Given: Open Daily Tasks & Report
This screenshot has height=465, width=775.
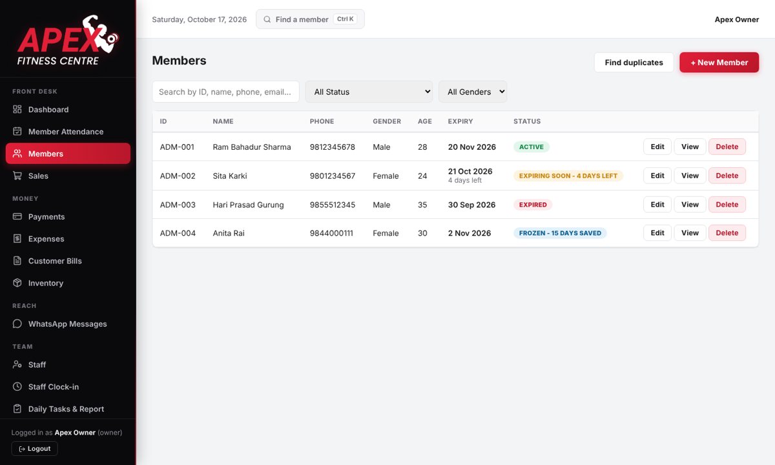Looking at the screenshot, I should 68,409.
